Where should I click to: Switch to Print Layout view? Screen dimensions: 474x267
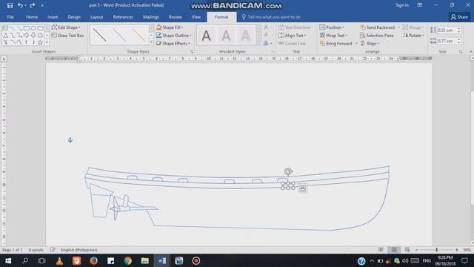point(394,250)
